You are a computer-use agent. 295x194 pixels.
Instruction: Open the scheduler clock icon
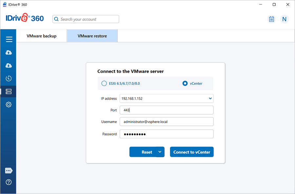[x=9, y=78]
